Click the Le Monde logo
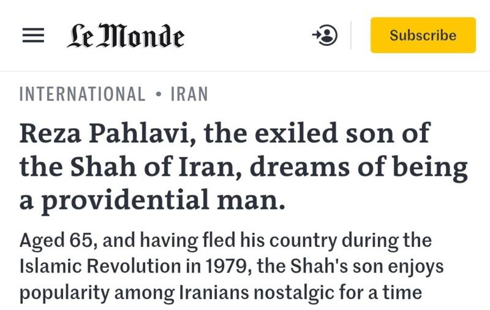 pyautogui.click(x=126, y=36)
